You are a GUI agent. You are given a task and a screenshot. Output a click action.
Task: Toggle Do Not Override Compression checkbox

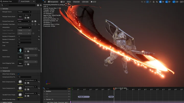18,99
